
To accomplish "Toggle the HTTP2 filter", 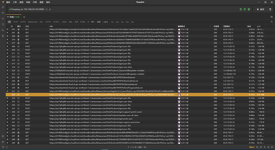I will (x=56, y=22).
